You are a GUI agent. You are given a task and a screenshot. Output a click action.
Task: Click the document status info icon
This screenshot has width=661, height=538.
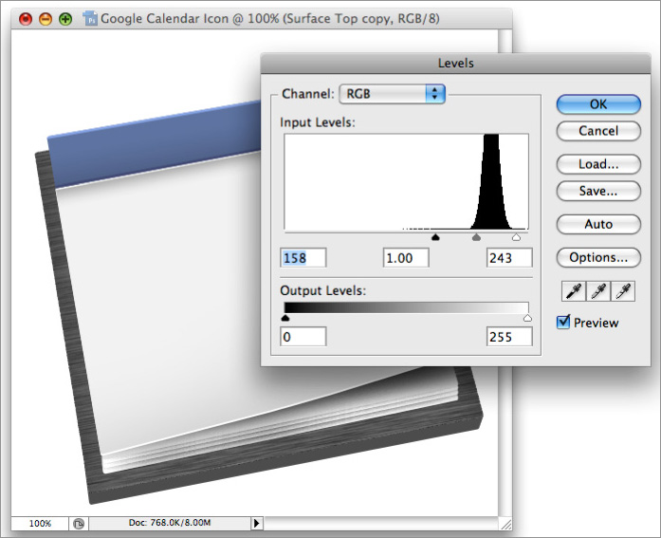79,524
